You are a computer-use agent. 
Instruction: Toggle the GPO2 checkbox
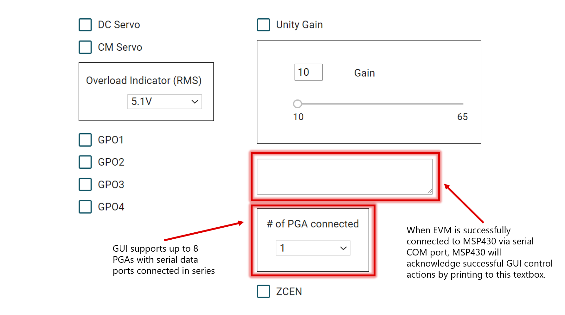85,162
